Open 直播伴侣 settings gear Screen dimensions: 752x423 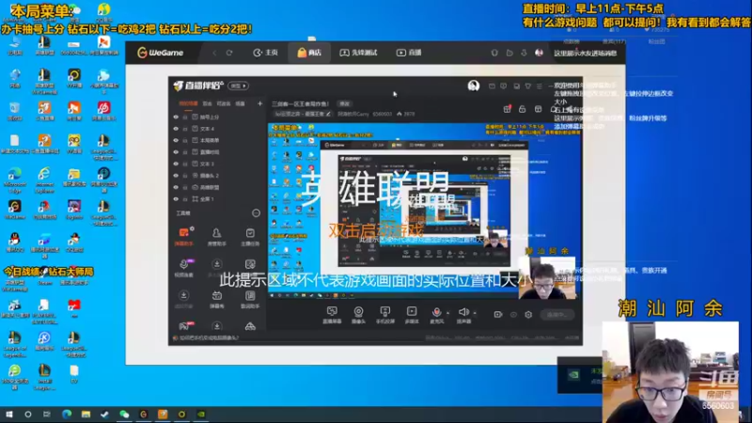[528, 315]
